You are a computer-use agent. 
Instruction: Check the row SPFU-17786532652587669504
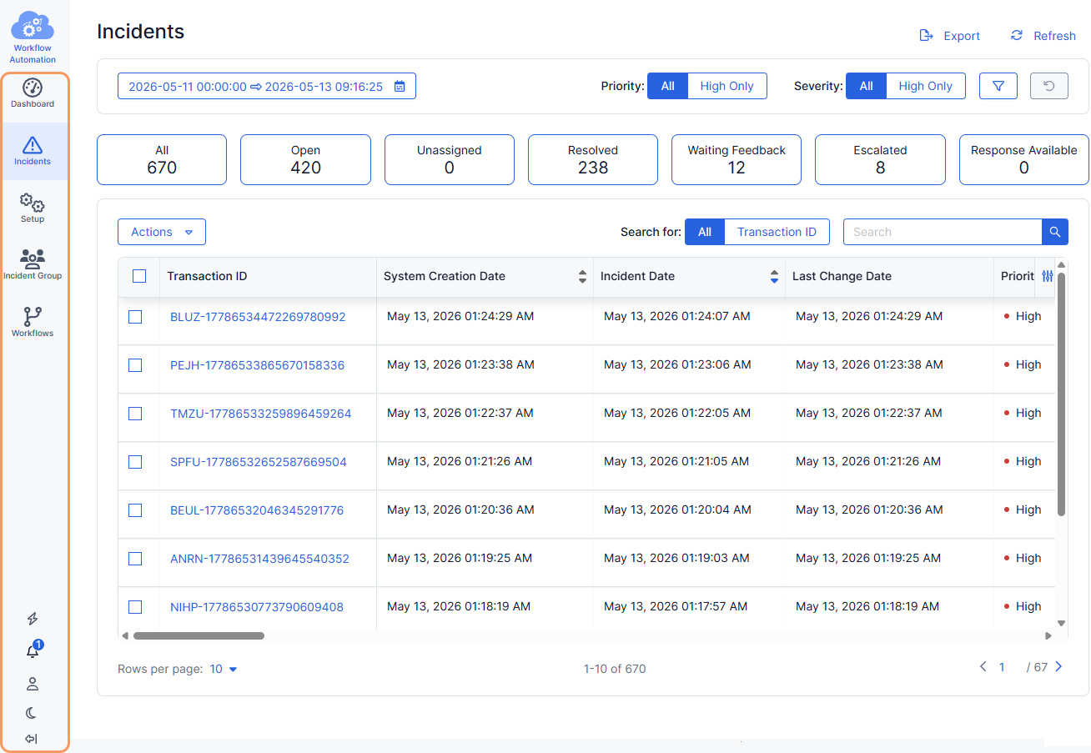point(135,462)
